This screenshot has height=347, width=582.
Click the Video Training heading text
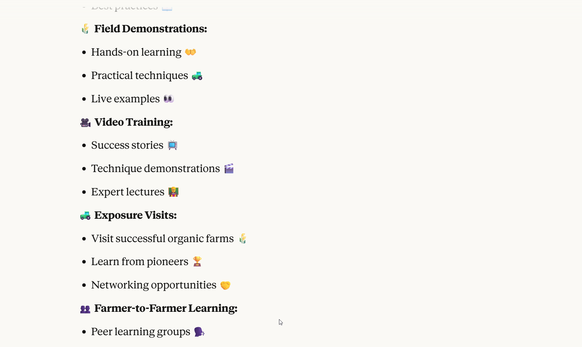[133, 122]
